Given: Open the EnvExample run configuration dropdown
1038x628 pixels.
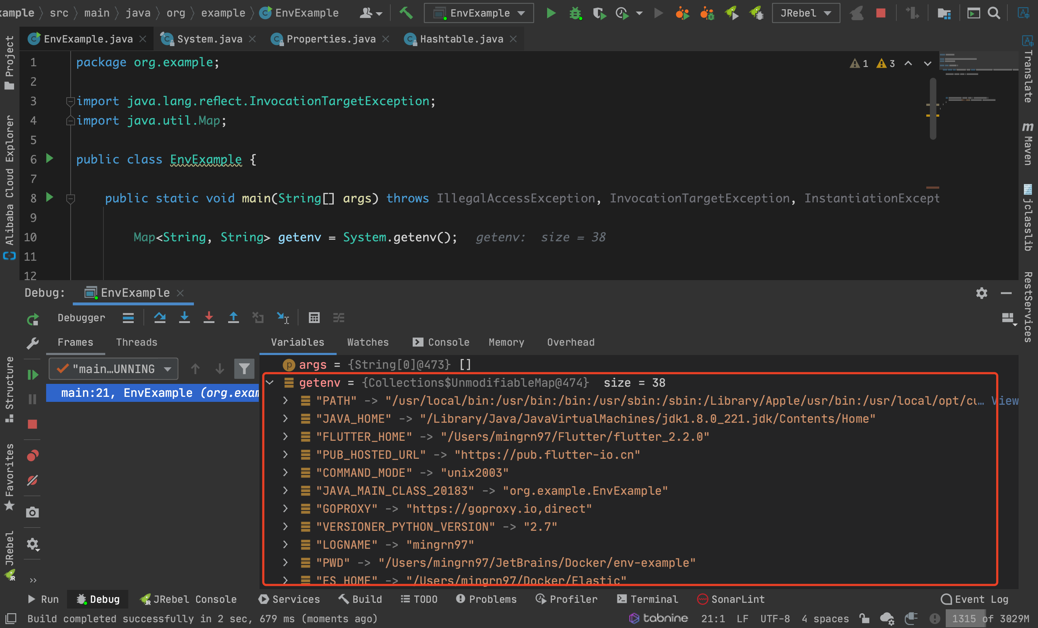Looking at the screenshot, I should [x=479, y=13].
